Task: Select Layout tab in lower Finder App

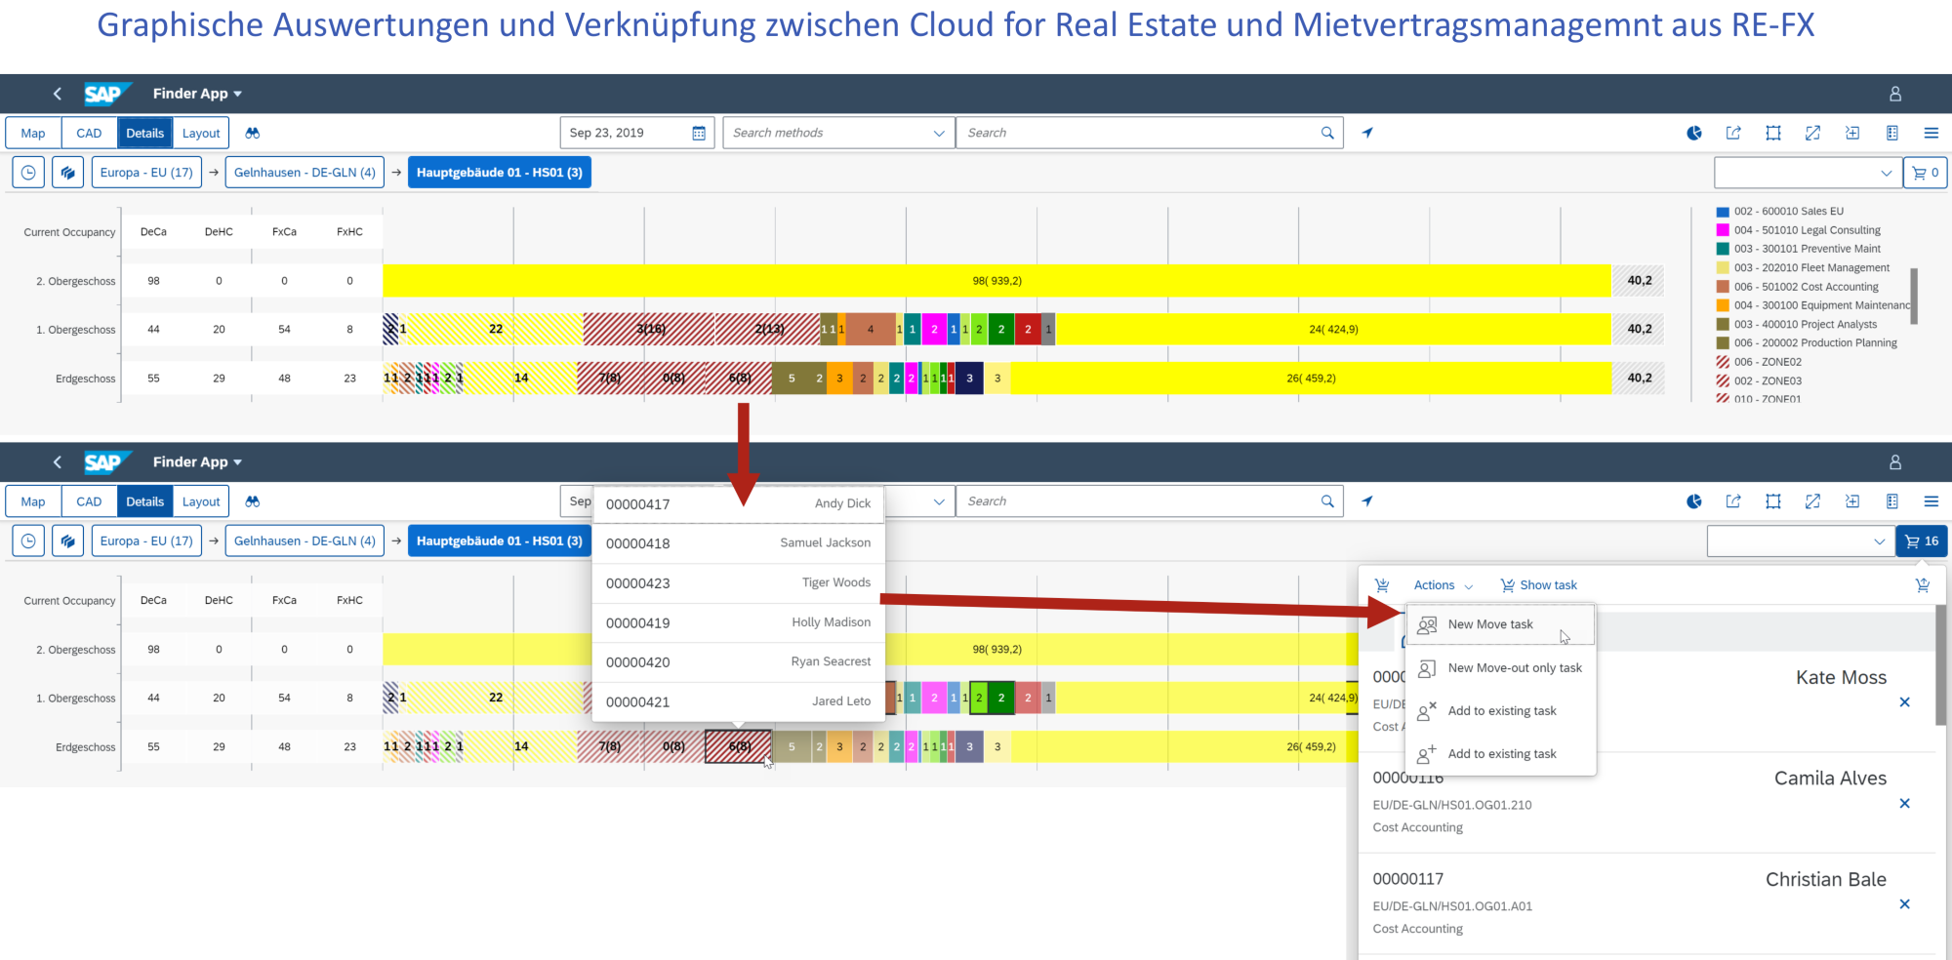Action: point(201,501)
